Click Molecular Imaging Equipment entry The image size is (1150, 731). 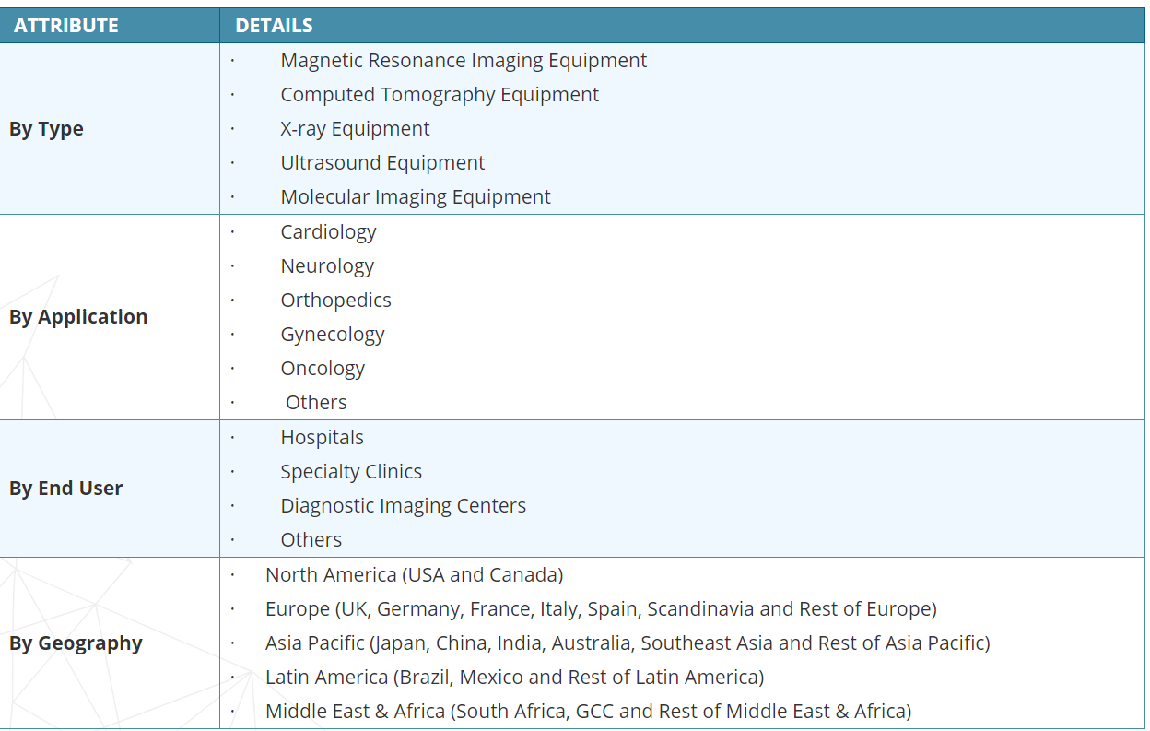pyautogui.click(x=416, y=197)
